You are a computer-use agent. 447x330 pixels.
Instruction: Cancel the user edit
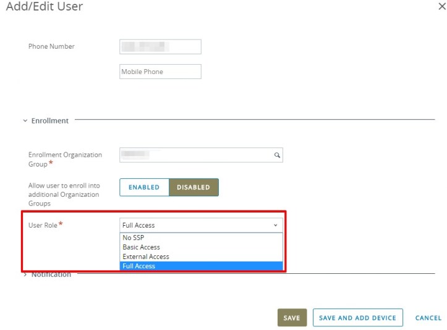click(x=428, y=318)
